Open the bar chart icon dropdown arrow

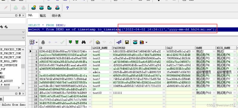click(x=146, y=42)
